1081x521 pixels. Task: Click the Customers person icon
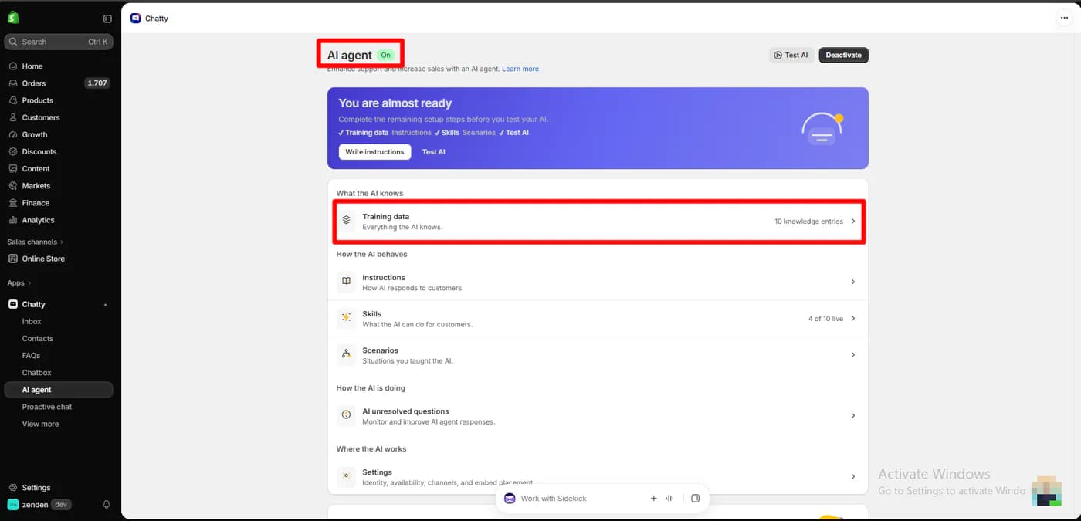click(x=13, y=117)
